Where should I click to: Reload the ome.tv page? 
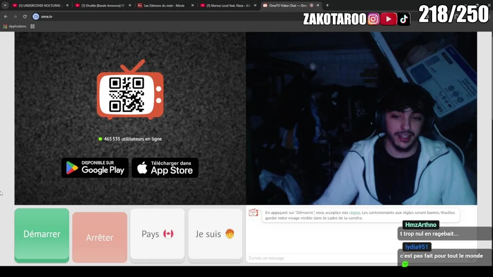point(25,17)
